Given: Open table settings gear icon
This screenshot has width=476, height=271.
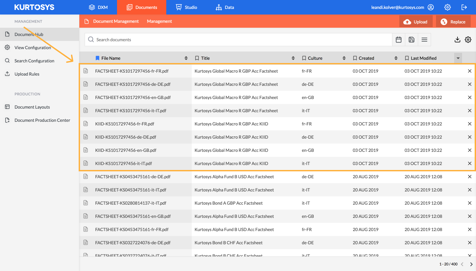Looking at the screenshot, I should coord(468,40).
